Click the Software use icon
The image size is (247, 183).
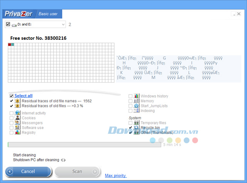click(x=17, y=127)
